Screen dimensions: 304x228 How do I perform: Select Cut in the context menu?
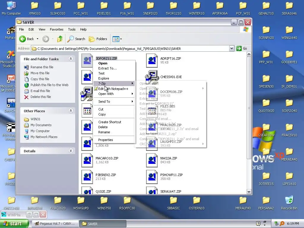pyautogui.click(x=114, y=109)
